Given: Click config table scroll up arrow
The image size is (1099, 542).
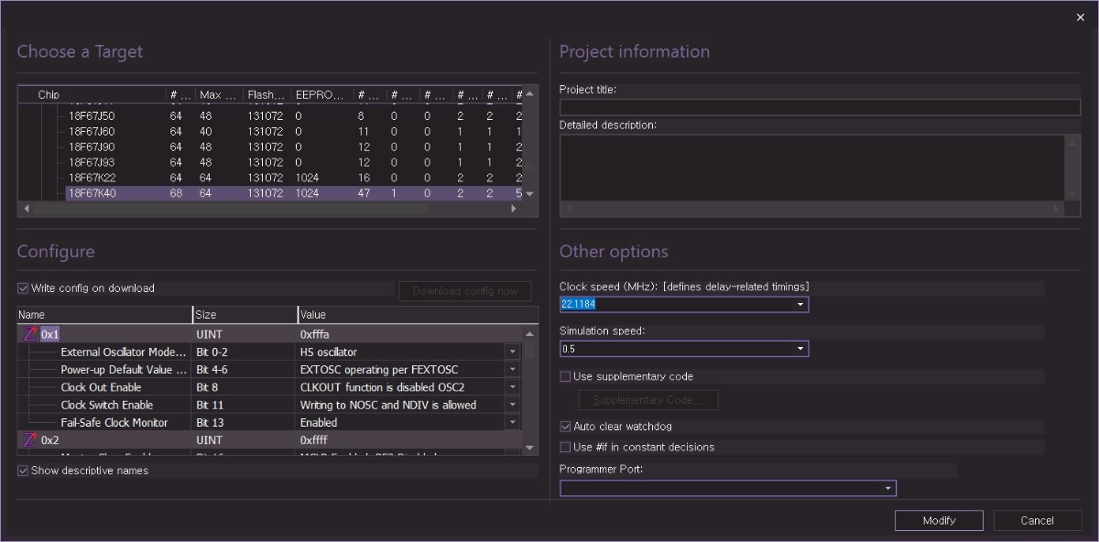Looking at the screenshot, I should [x=529, y=333].
